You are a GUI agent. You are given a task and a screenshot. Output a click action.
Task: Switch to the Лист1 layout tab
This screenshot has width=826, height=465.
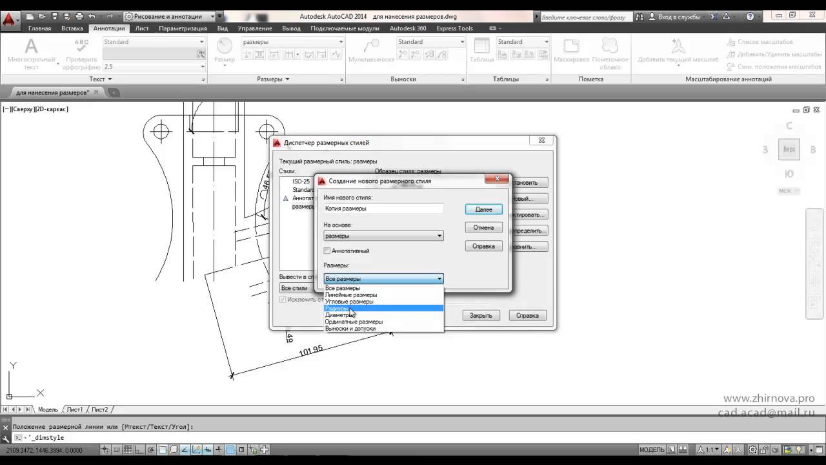tap(75, 409)
